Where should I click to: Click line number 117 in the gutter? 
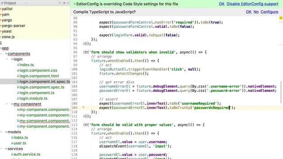(74, 142)
